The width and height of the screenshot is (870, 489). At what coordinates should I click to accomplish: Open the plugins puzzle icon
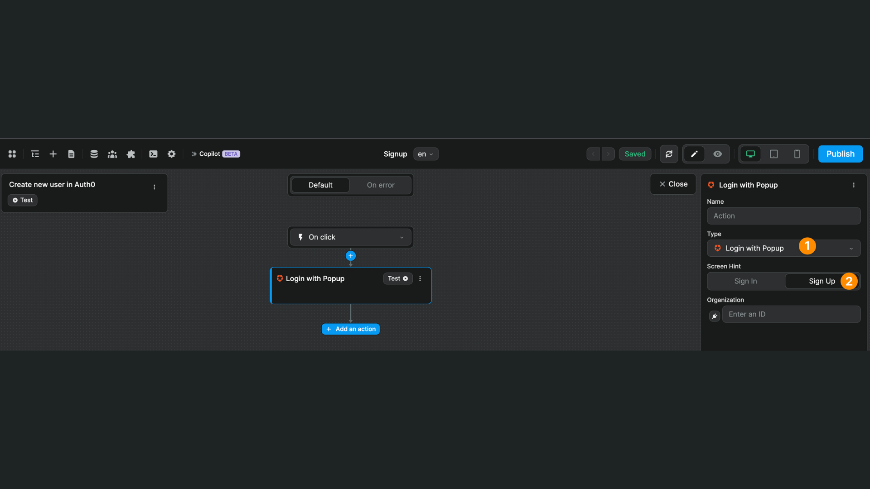pos(130,154)
